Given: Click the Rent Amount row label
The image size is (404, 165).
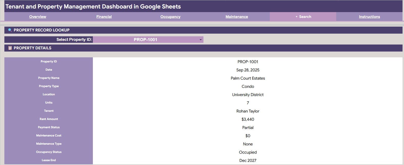Looking at the screenshot, I should (49, 119).
